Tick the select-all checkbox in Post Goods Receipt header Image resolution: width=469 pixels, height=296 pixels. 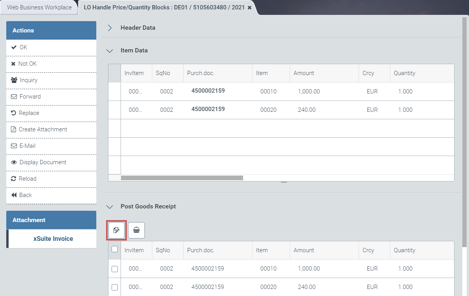(x=115, y=249)
